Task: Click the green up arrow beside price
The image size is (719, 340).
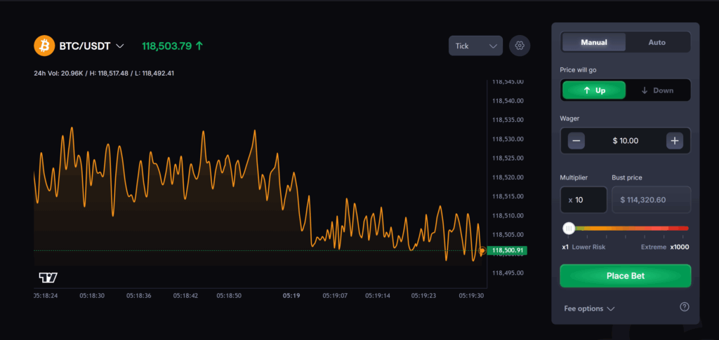Action: 199,46
